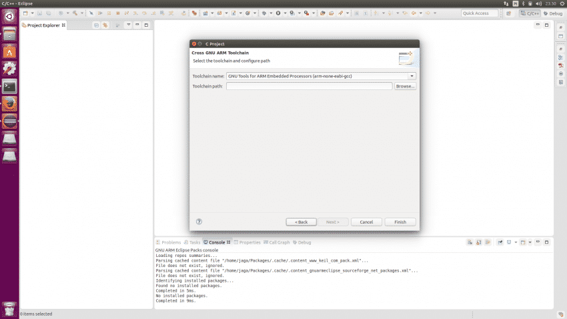Go back with the Back button
This screenshot has height=319, width=567.
tap(301, 222)
